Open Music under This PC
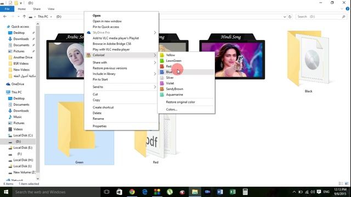Screen dimensions: 351x197 pyautogui.click(x=18, y=117)
